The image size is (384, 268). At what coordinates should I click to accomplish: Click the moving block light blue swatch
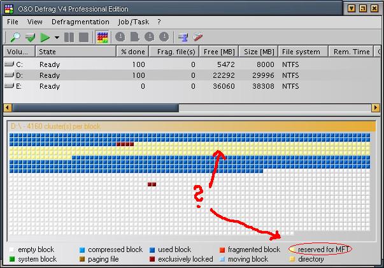click(222, 259)
